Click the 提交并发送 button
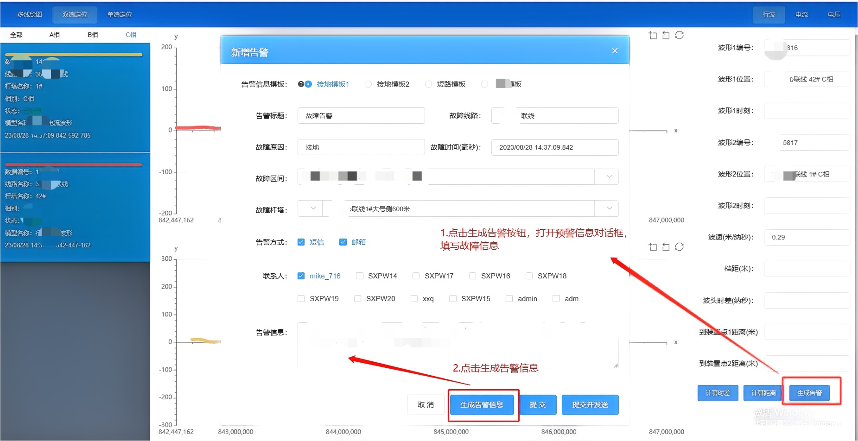858x441 pixels. [590, 405]
